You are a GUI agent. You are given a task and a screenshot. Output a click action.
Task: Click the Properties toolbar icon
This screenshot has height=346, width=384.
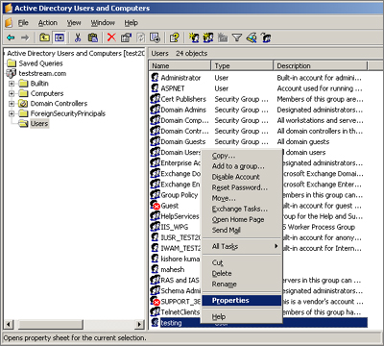[x=126, y=37]
